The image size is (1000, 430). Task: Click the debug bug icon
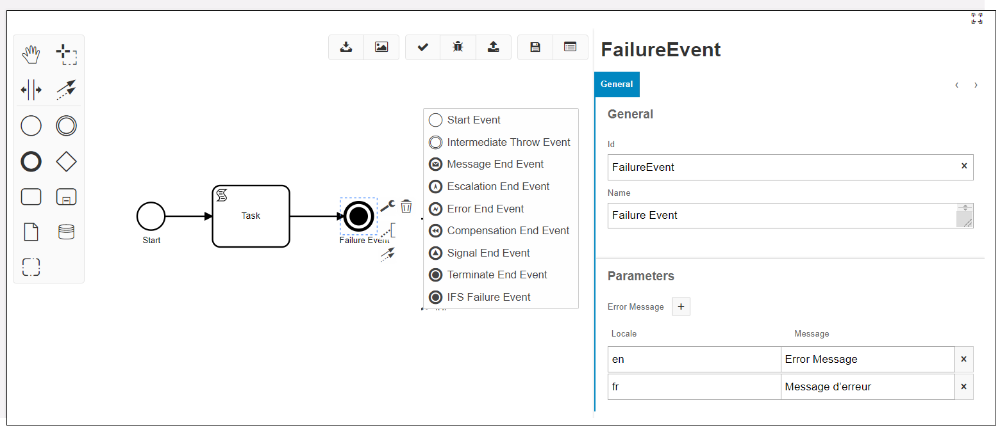(458, 47)
